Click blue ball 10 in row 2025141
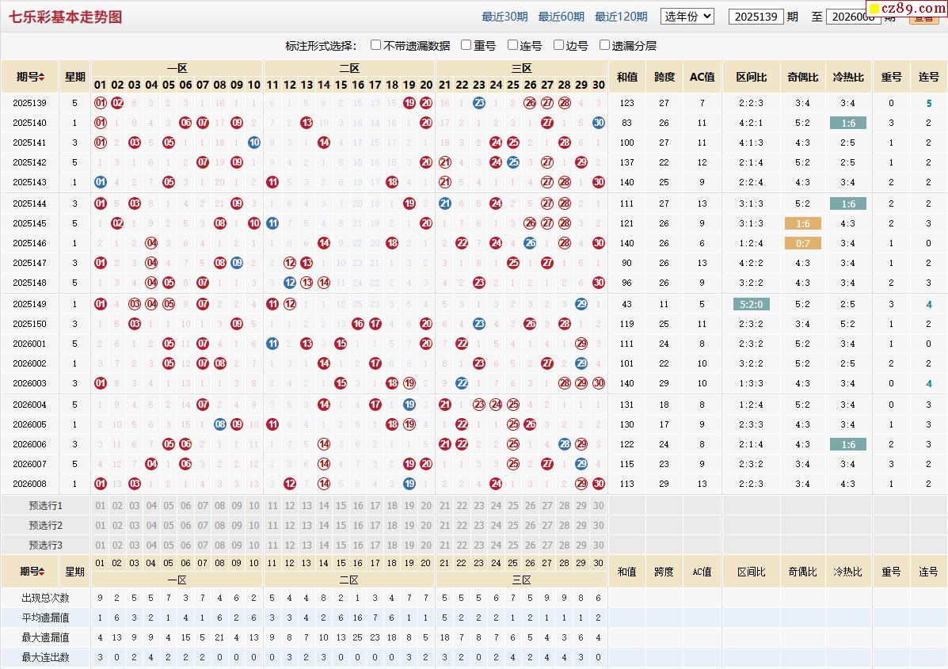948x669 pixels. [253, 143]
